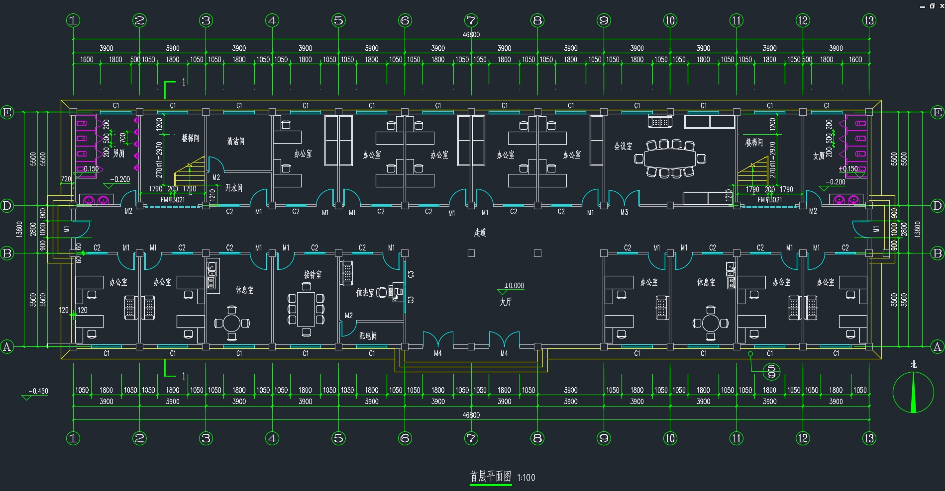
Task: Select the +0.150 elevation text
Action: click(848, 168)
